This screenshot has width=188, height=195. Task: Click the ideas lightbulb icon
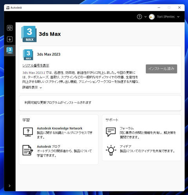click(111, 150)
